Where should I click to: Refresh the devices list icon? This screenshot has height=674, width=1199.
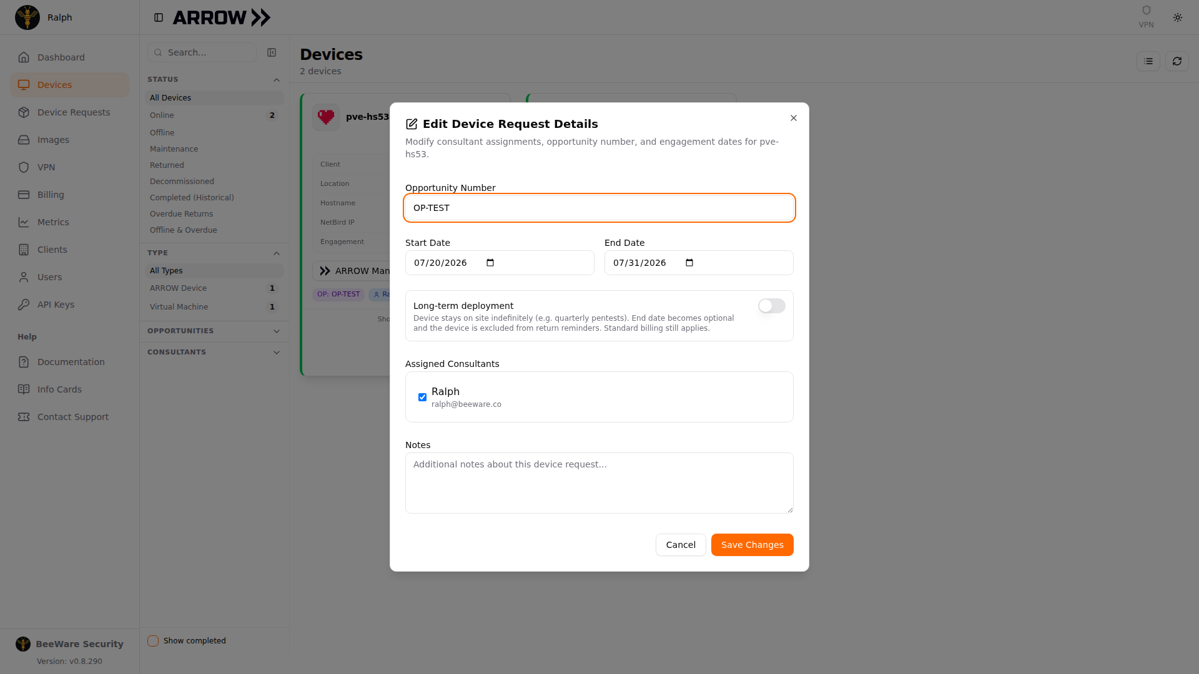pos(1177,61)
